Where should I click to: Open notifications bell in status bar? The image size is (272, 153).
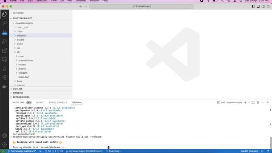point(268,151)
